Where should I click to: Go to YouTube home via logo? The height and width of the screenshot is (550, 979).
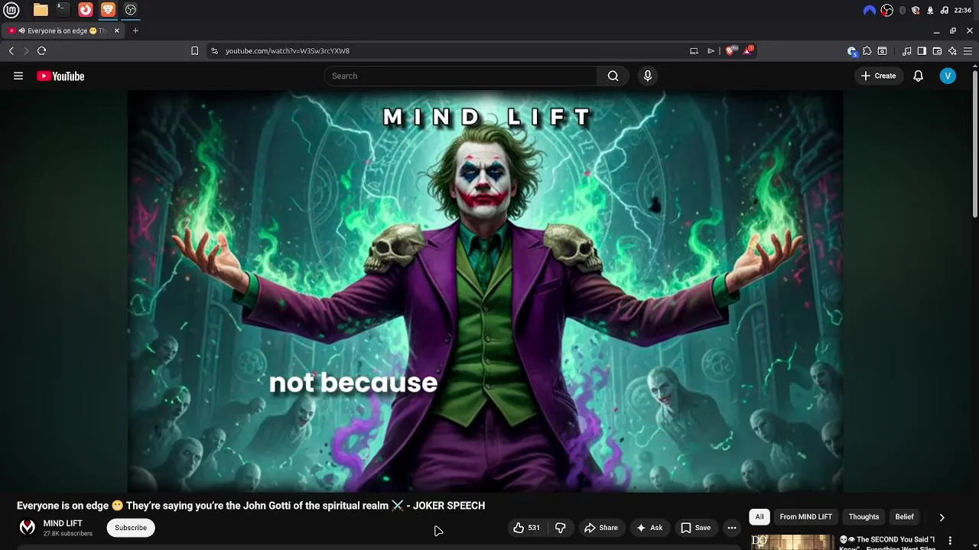60,76
